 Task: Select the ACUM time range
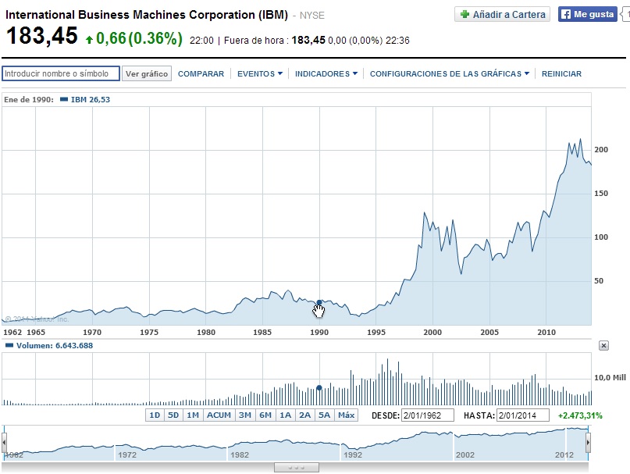point(219,415)
